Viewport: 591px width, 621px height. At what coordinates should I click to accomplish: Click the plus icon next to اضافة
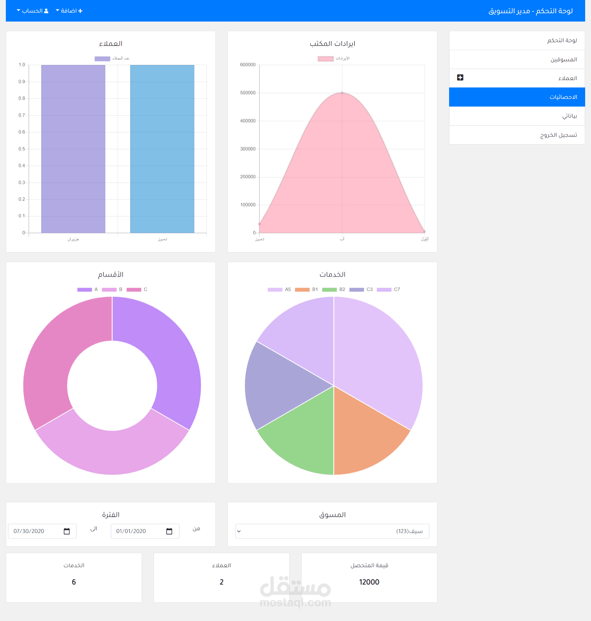coord(80,11)
